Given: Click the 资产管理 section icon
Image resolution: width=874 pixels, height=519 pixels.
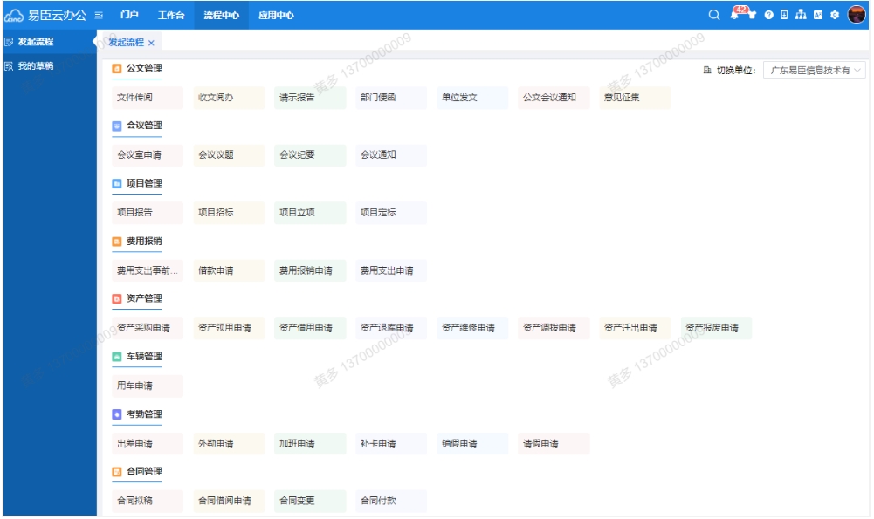Looking at the screenshot, I should tap(117, 299).
